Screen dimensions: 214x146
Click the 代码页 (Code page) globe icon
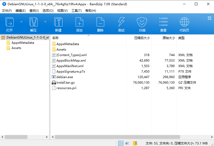point(184,22)
